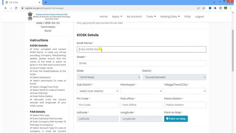Click the Instructions heading in the sidebar
Viewport: 236px width, 133px height.
tap(39, 40)
